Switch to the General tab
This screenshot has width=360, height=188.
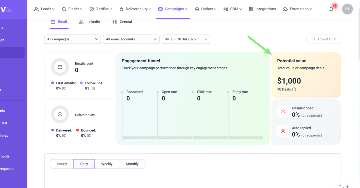122,22
